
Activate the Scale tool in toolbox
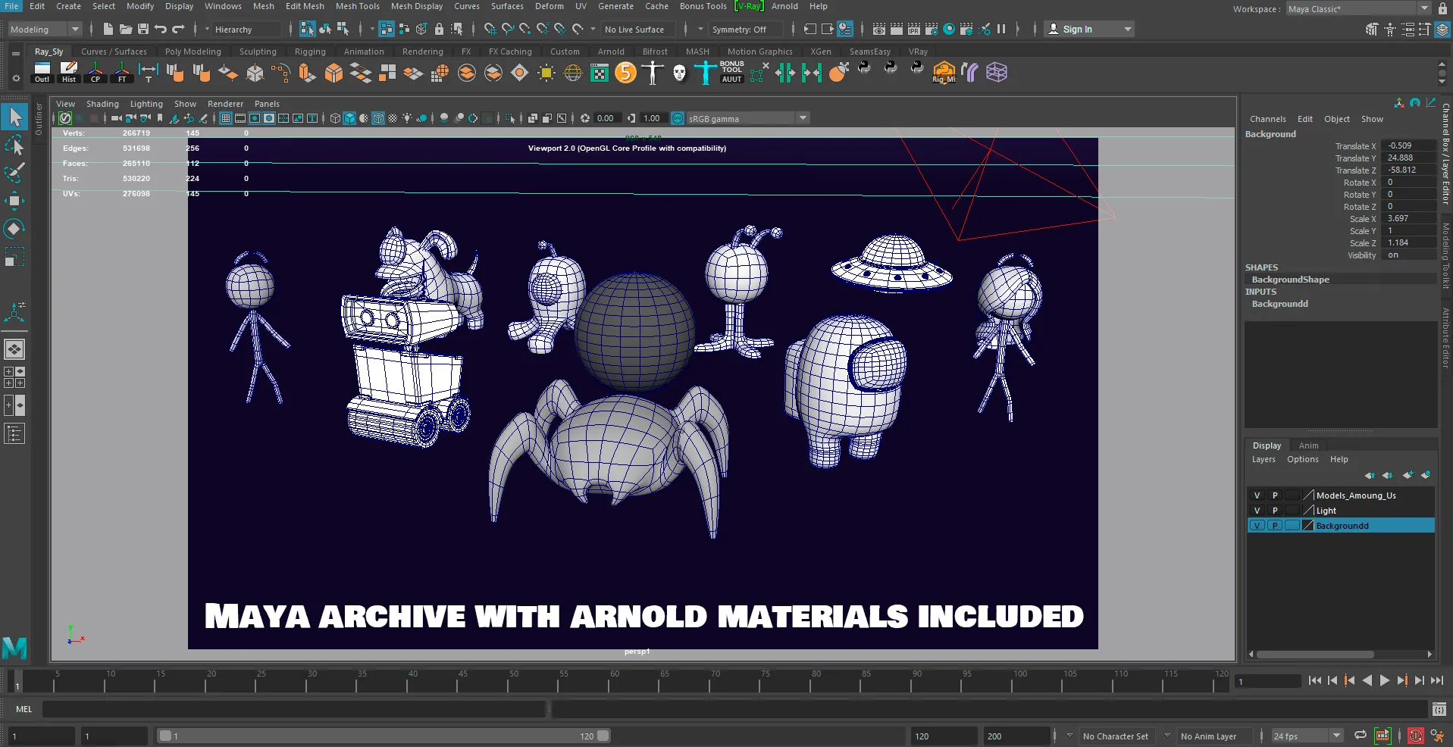tap(14, 257)
